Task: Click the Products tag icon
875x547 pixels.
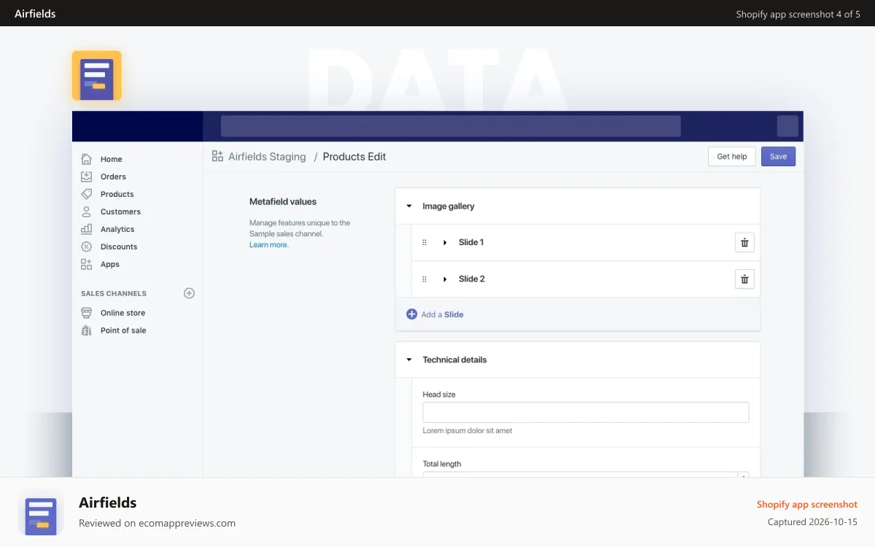Action: (x=87, y=194)
